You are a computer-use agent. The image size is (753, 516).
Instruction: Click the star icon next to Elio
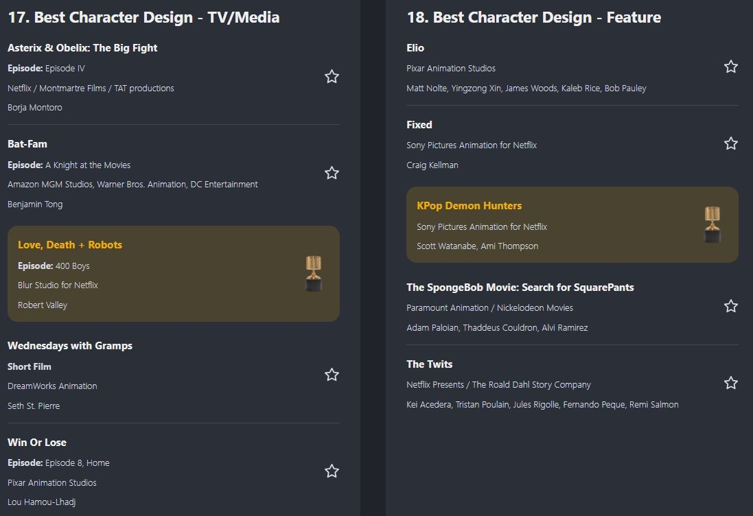(x=731, y=67)
